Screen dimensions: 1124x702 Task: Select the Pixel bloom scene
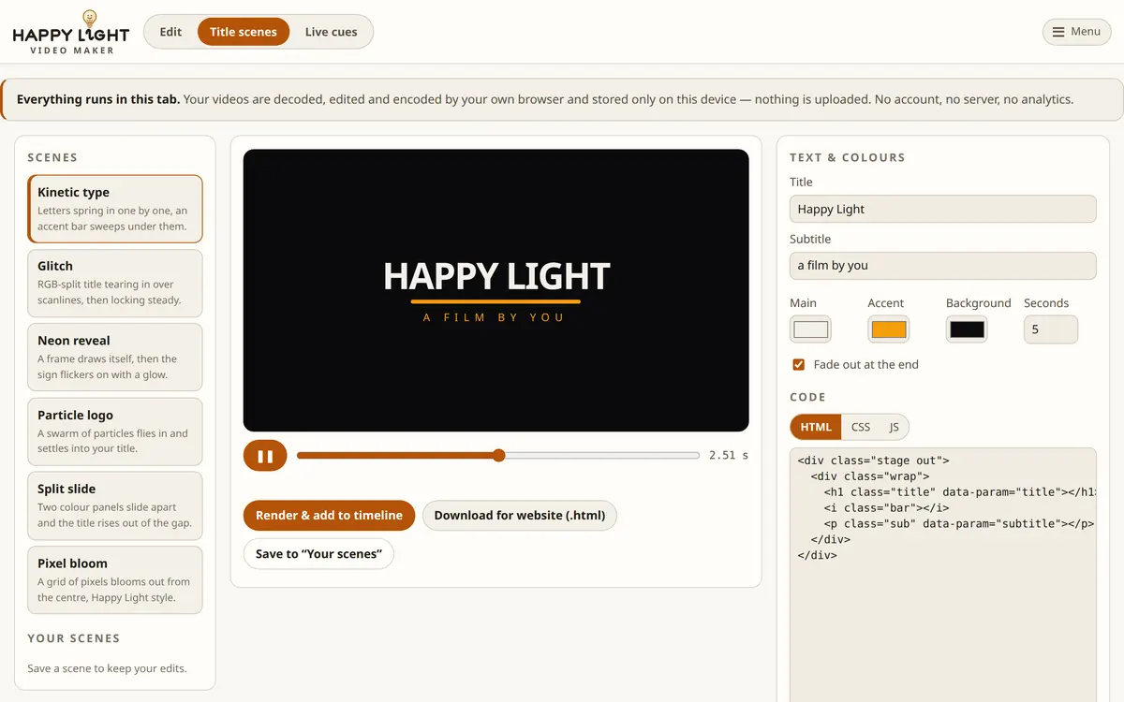(115, 580)
